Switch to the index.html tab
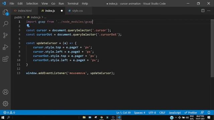 coord(24,11)
